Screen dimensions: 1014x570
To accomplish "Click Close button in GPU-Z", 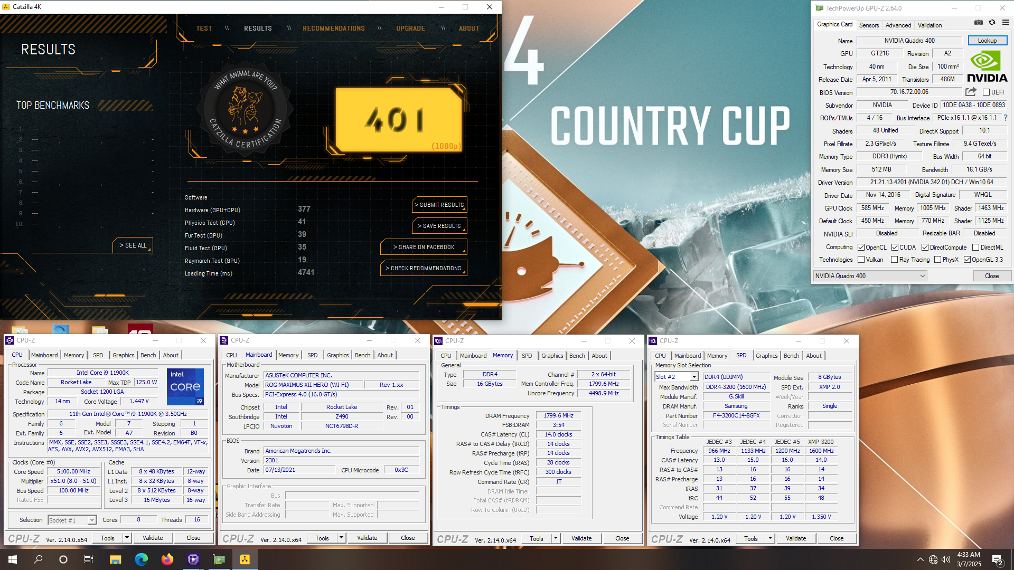I will coord(991,276).
